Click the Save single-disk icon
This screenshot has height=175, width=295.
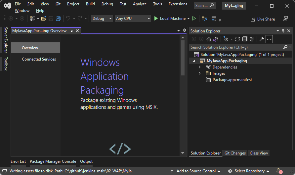pos(51,19)
